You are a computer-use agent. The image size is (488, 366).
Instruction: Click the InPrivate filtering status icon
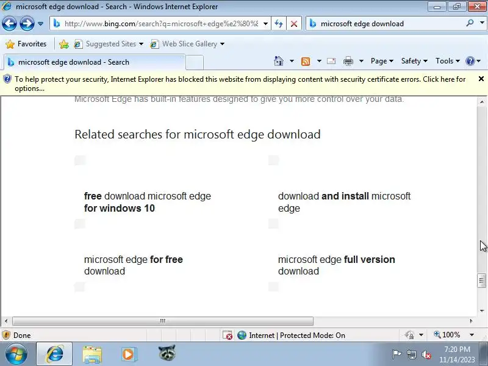tap(409, 335)
